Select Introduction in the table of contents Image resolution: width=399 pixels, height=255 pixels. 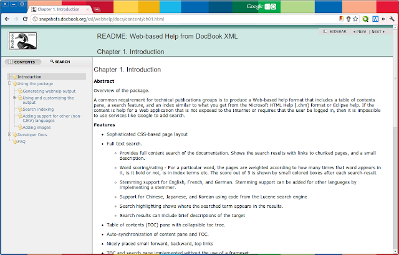[x=29, y=76]
